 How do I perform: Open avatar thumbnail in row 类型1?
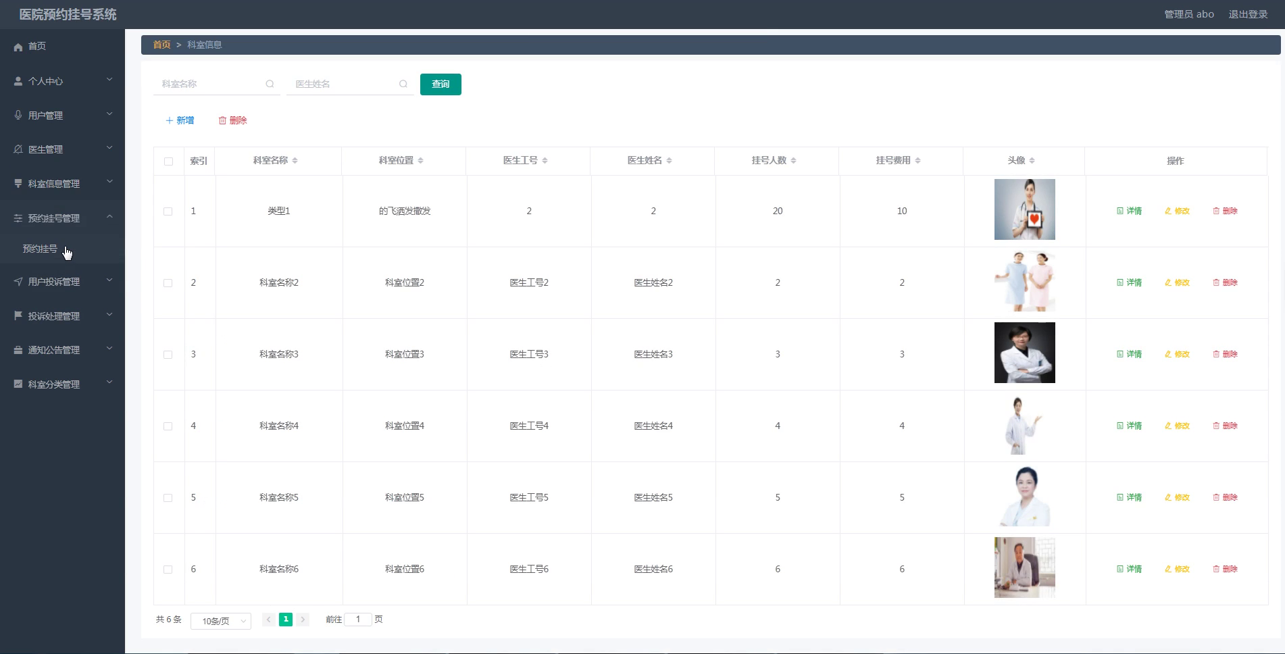point(1024,209)
